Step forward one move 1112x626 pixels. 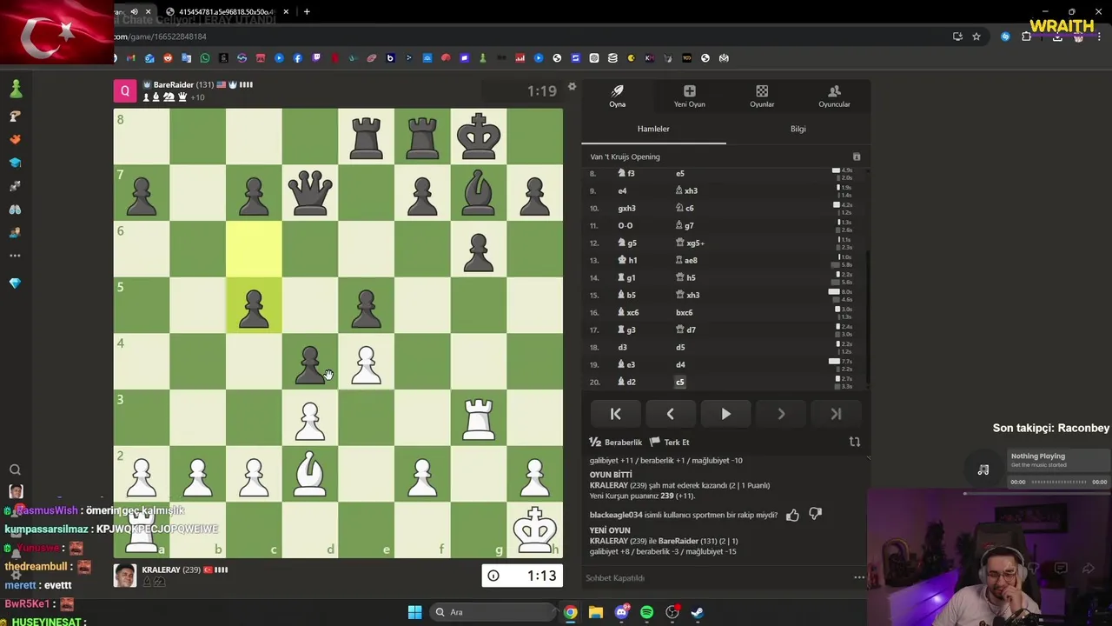click(x=781, y=415)
